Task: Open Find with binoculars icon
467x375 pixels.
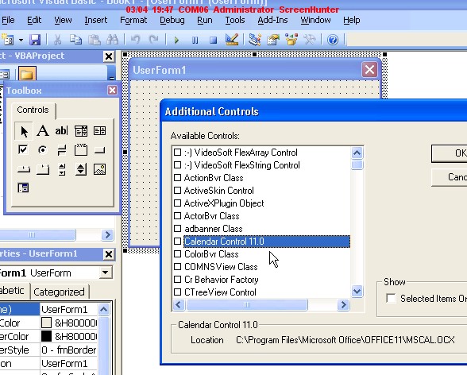Action: point(113,40)
